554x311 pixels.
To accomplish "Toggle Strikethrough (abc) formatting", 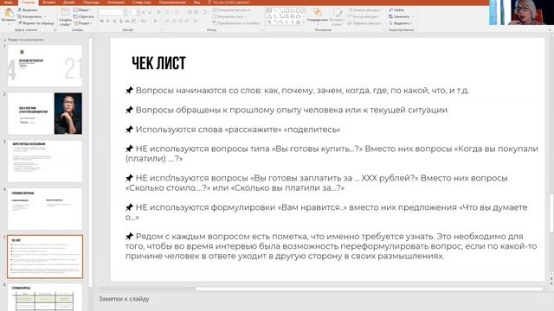I will coord(127,22).
